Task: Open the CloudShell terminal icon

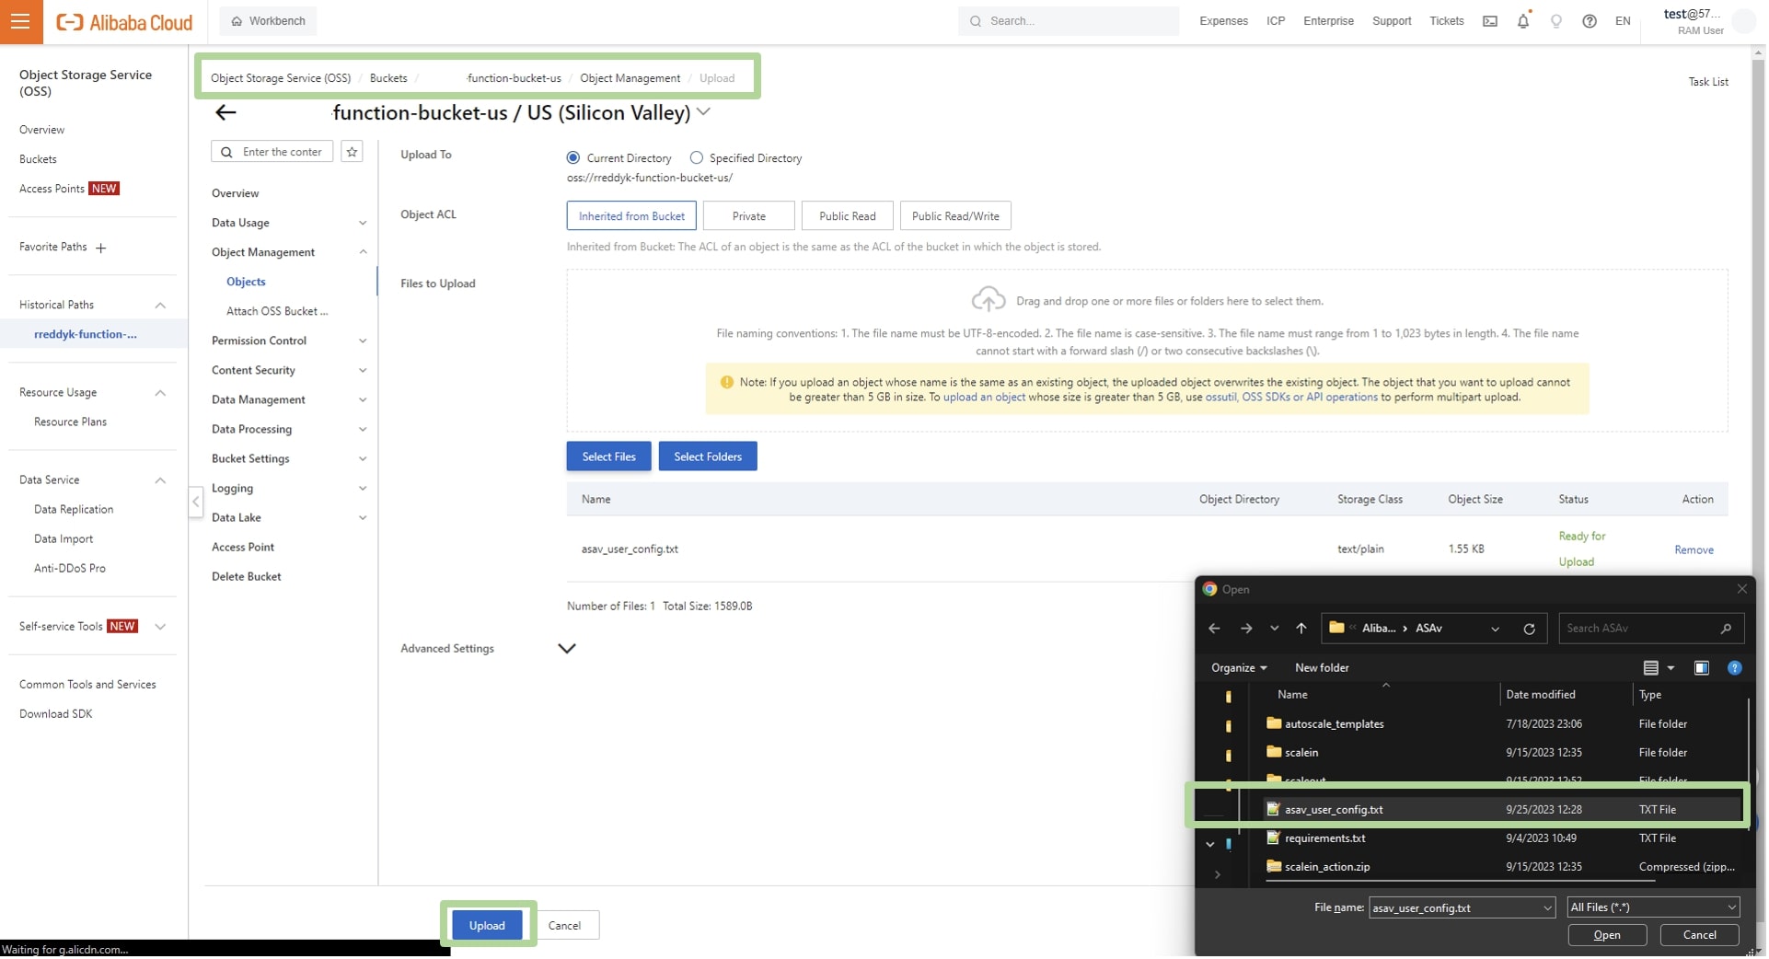Action: click(1488, 20)
